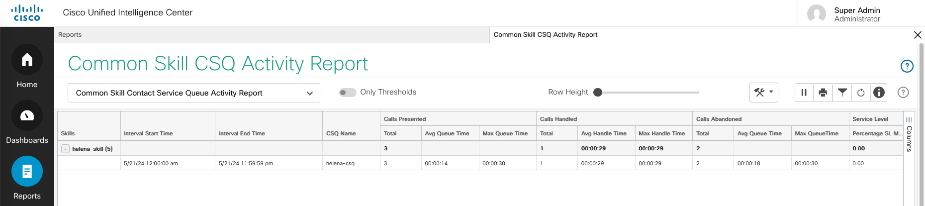
Task: Open the Super Admin user menu
Action: 856,14
